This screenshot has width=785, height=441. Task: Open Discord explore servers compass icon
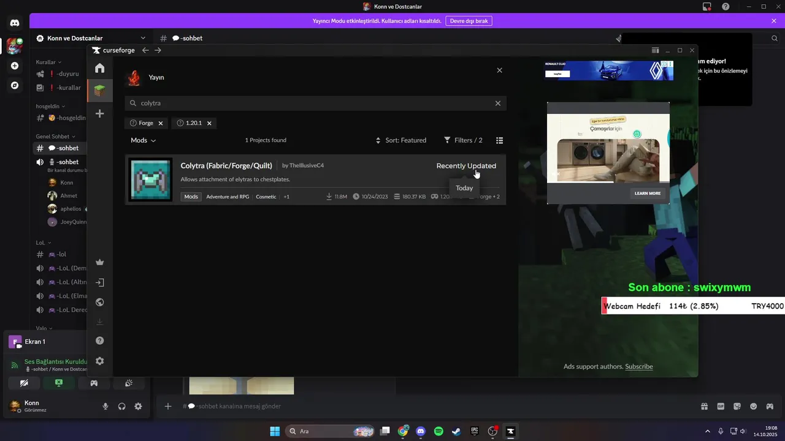pyautogui.click(x=15, y=85)
